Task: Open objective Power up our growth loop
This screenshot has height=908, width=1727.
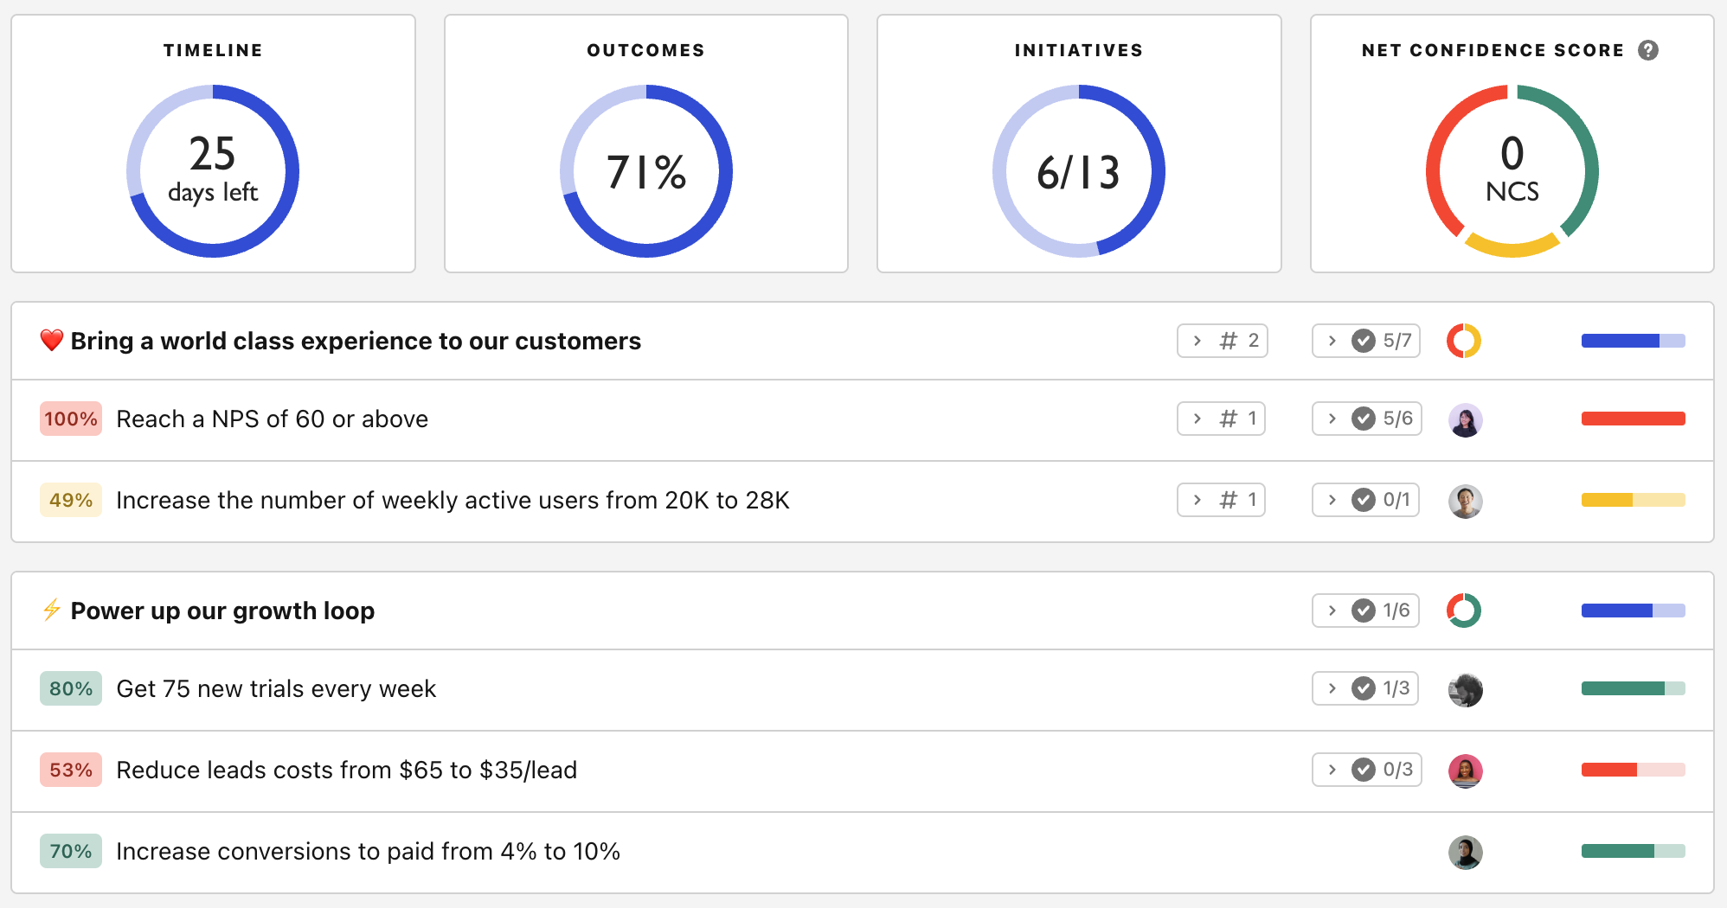Action: [x=222, y=611]
